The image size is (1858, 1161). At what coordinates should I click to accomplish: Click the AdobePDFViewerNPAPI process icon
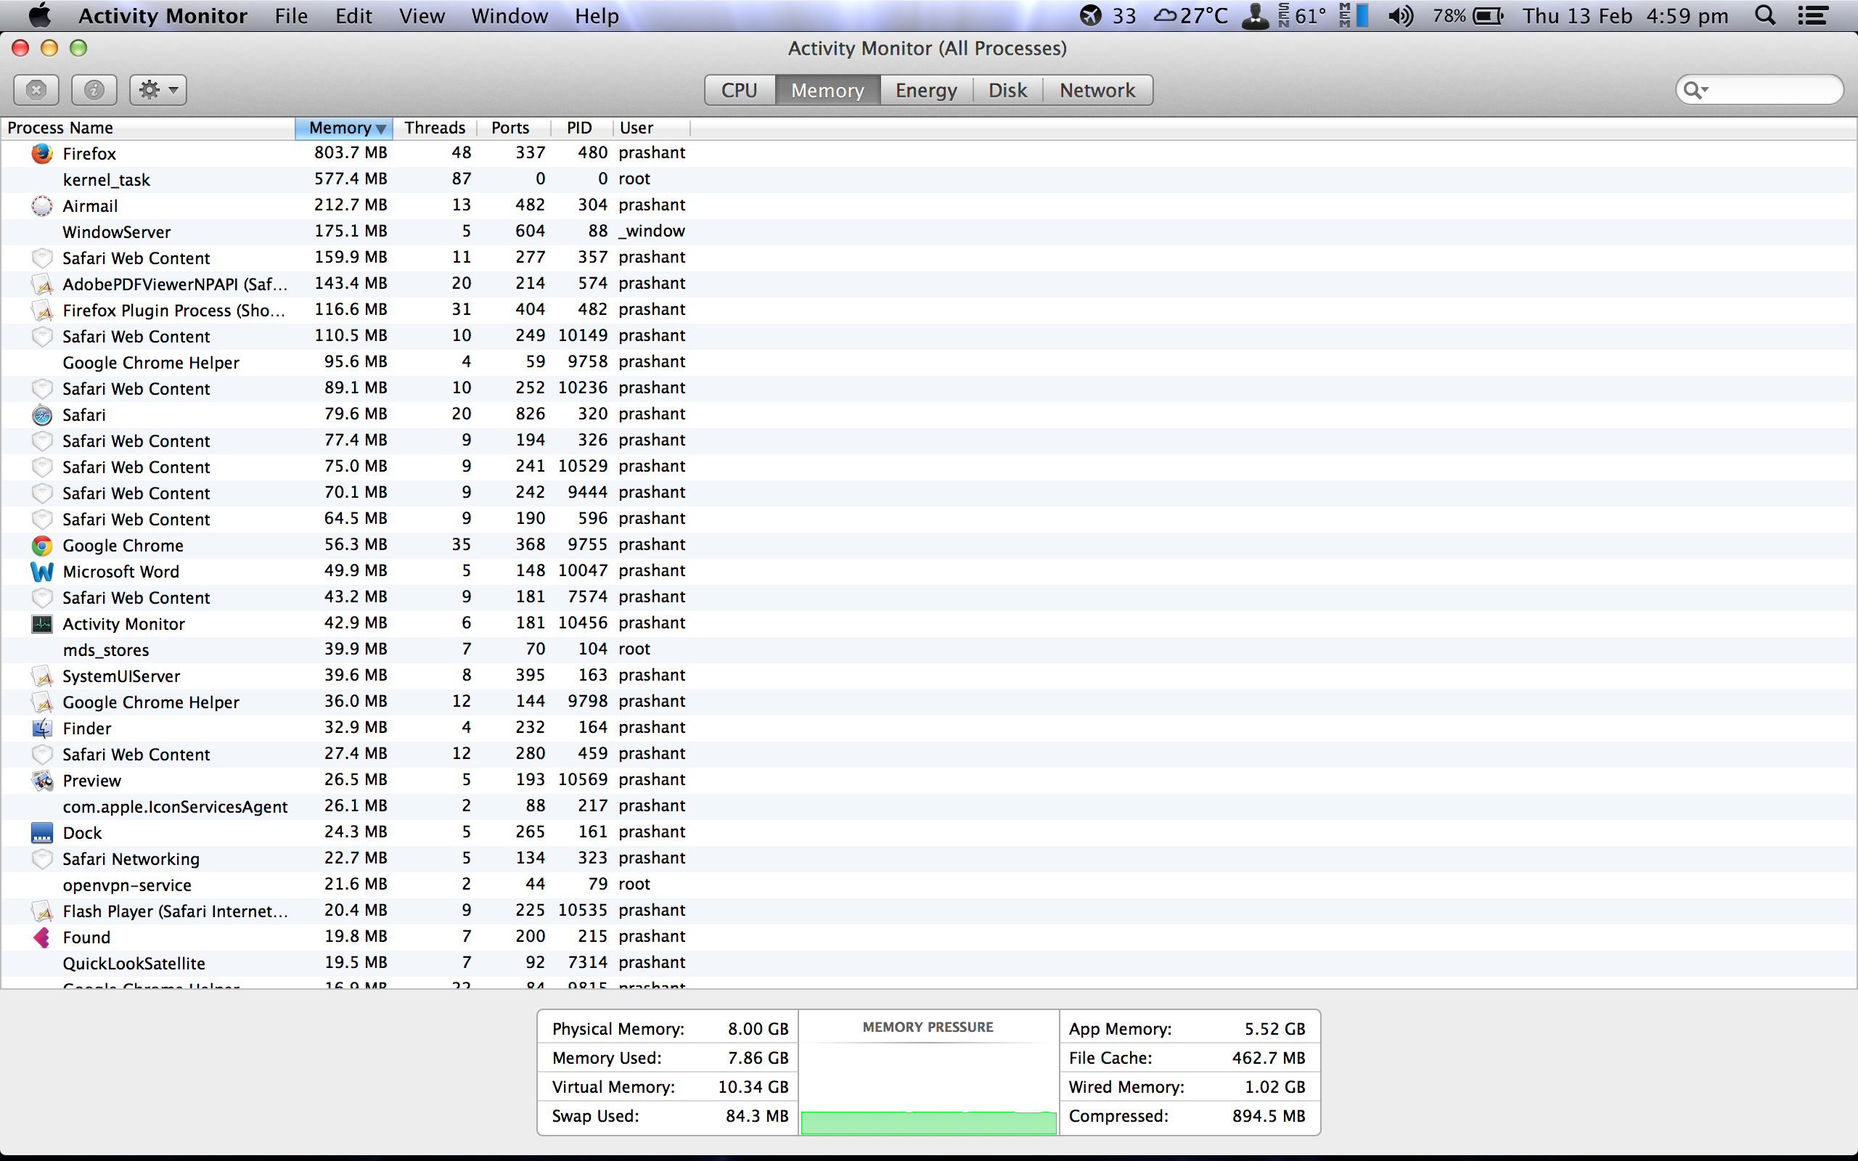pyautogui.click(x=42, y=284)
